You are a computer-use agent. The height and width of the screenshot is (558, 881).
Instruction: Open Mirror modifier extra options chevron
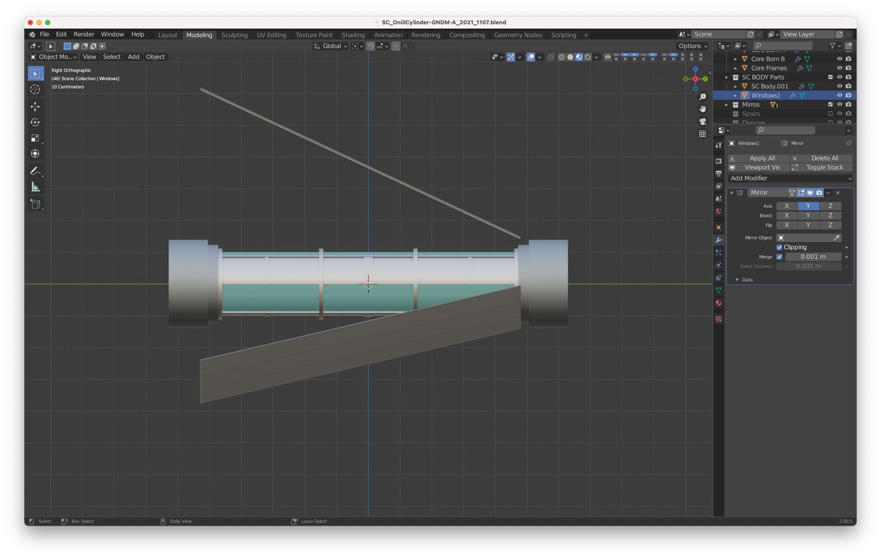point(829,193)
